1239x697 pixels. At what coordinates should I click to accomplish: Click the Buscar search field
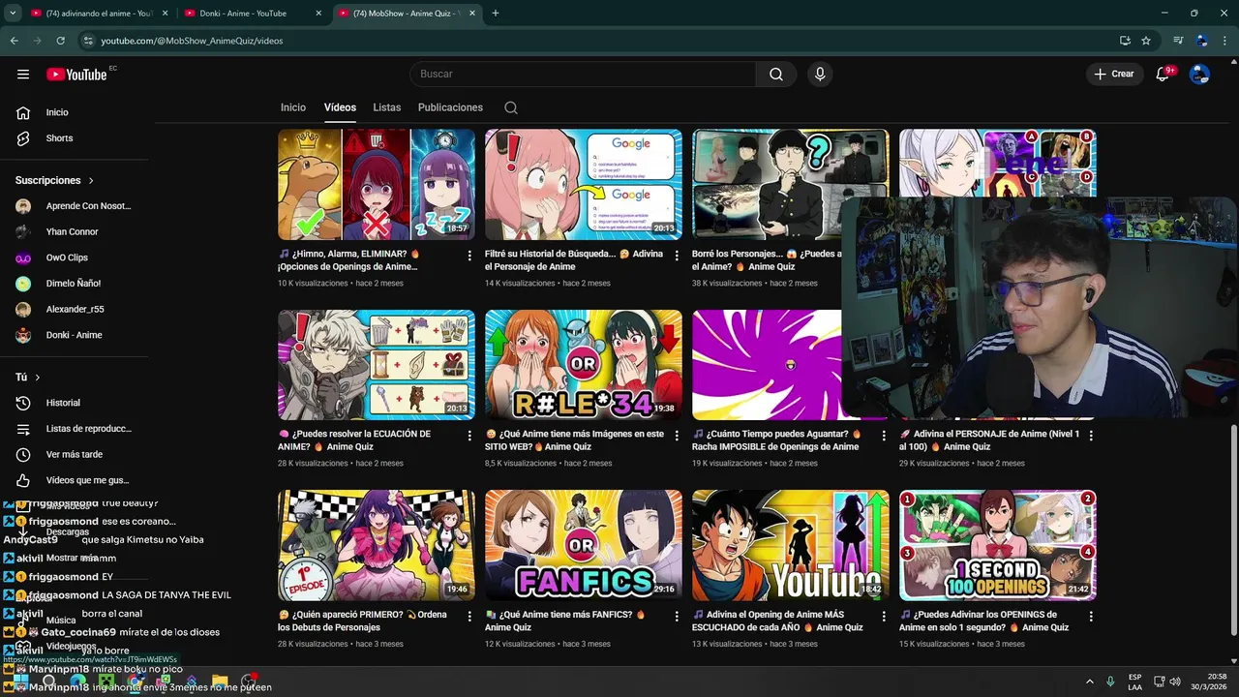(x=583, y=74)
